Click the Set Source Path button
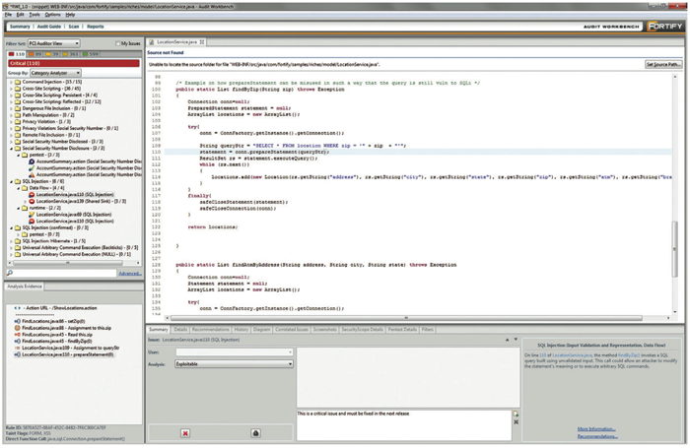 [661, 63]
